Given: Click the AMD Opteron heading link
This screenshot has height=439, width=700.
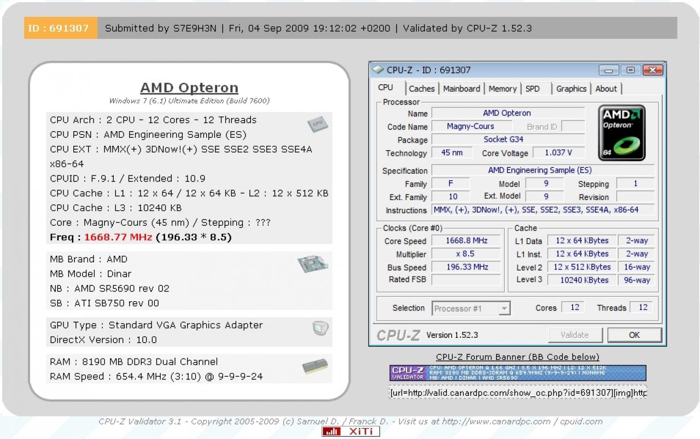Looking at the screenshot, I should point(189,88).
